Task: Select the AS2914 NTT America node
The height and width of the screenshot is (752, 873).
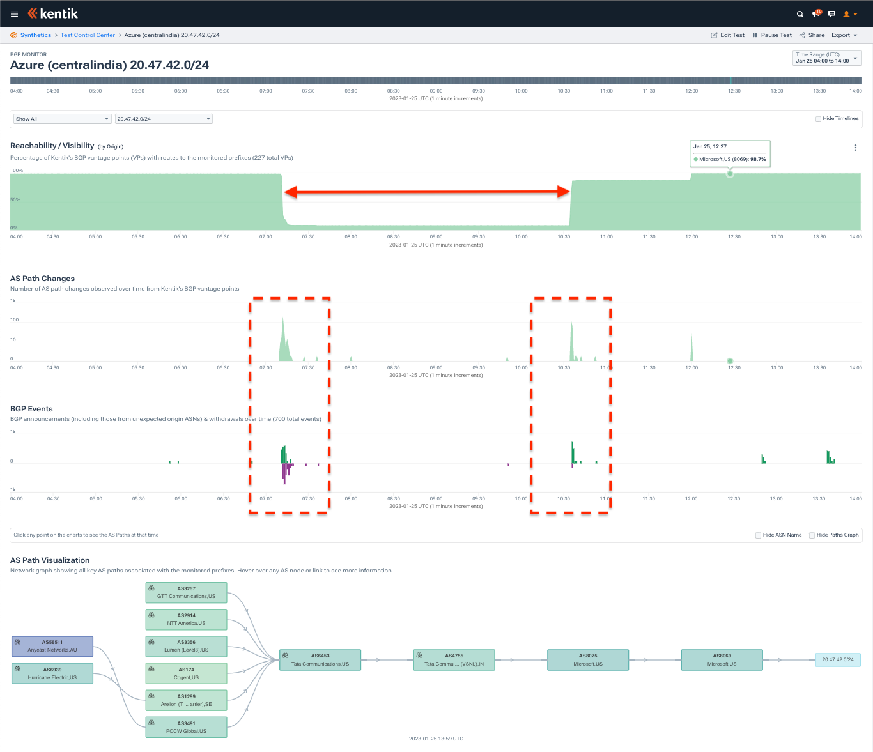Action: click(x=186, y=619)
